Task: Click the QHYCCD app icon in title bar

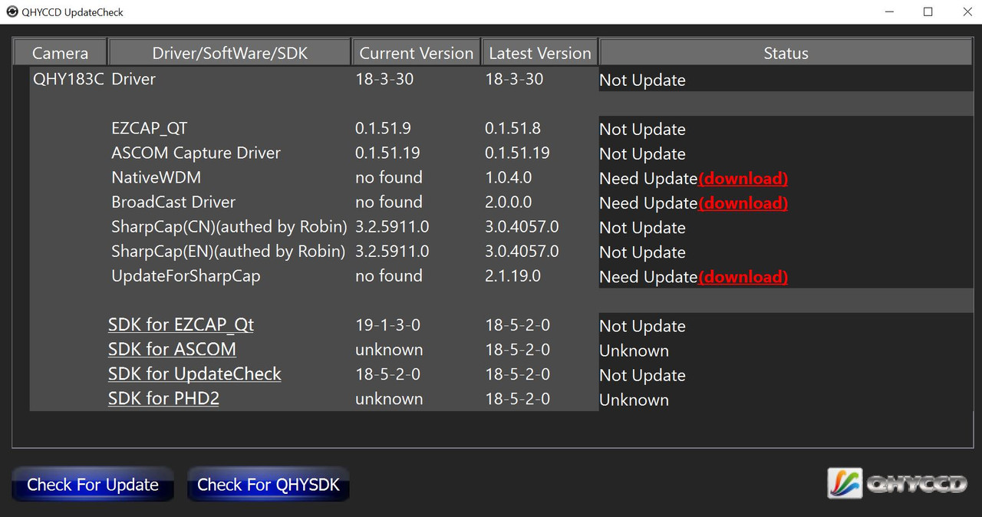Action: pyautogui.click(x=12, y=12)
